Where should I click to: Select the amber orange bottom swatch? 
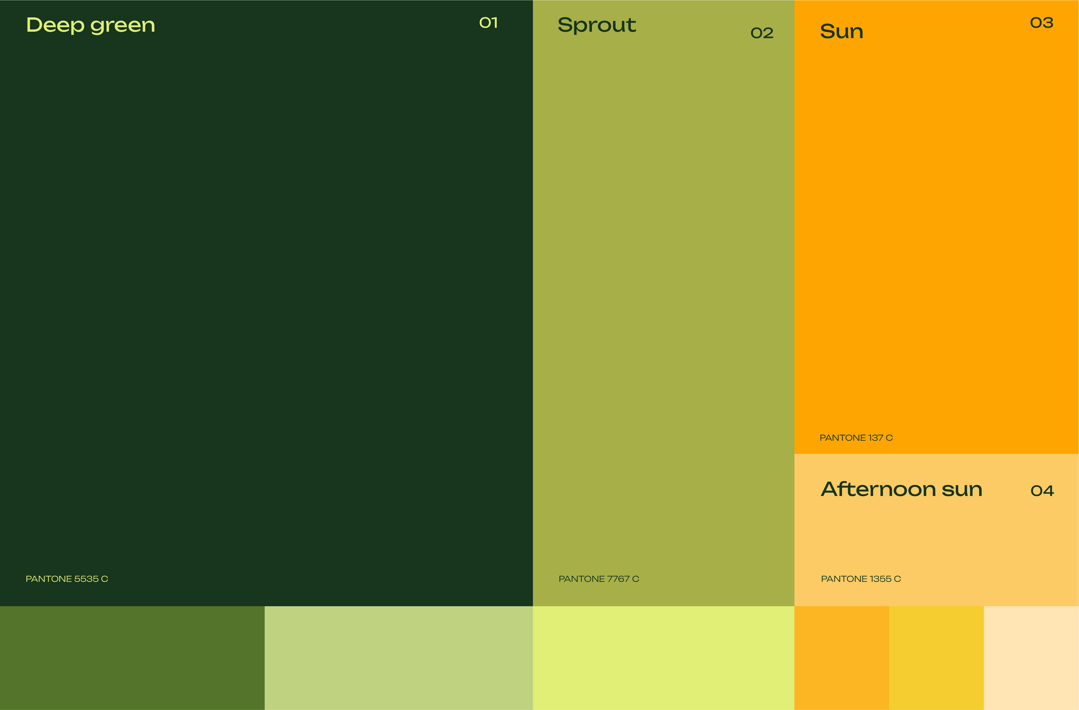tap(842, 658)
